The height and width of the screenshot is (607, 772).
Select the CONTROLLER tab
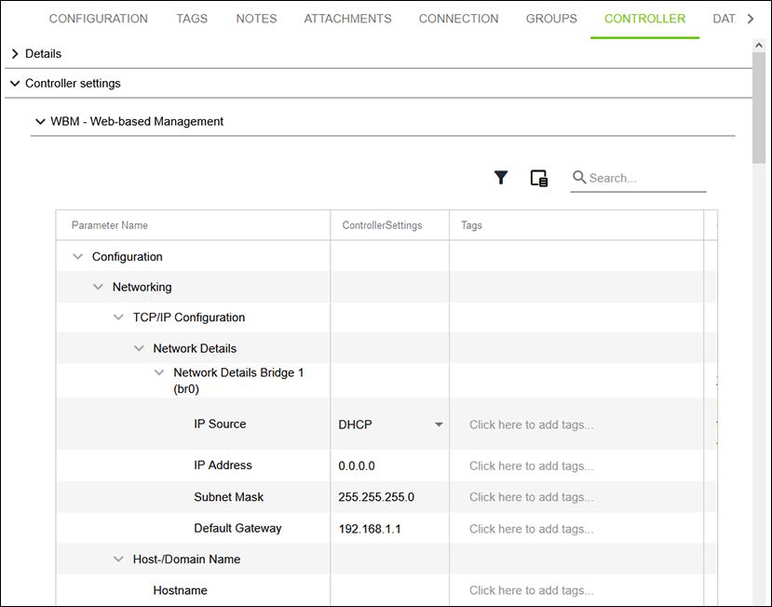click(645, 19)
